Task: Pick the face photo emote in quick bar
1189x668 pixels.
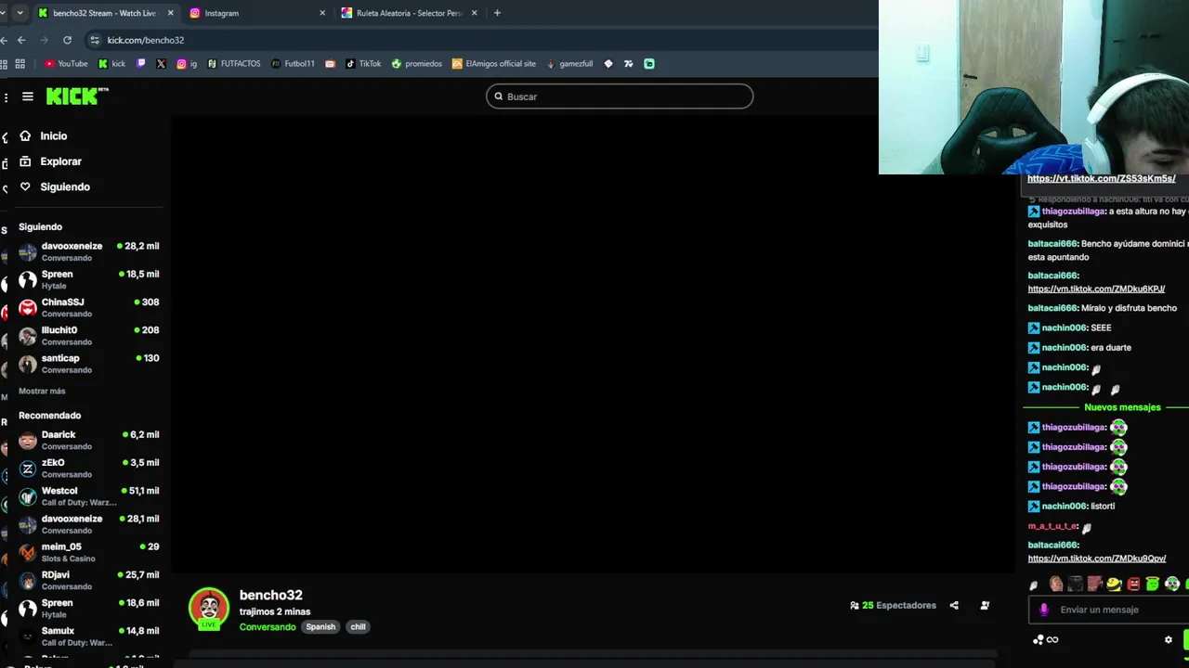Action: 1056,584
